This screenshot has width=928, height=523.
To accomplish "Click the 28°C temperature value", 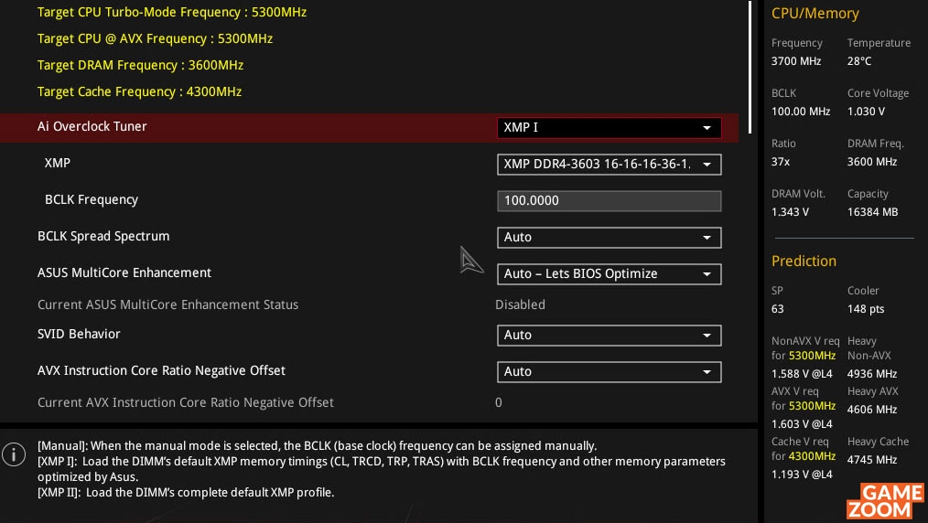I will (859, 61).
